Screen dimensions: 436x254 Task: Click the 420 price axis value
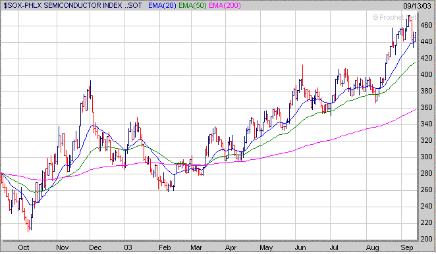[426, 58]
